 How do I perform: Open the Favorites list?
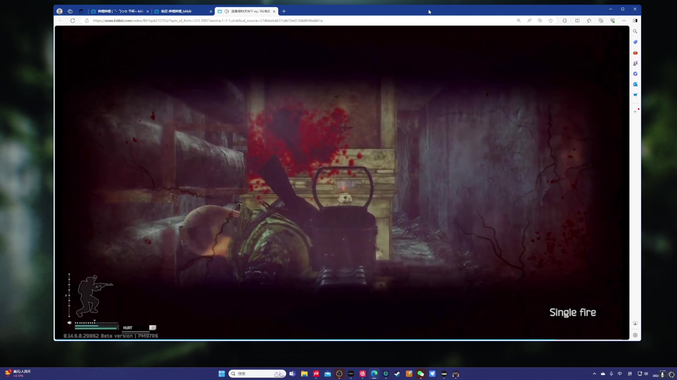point(589,20)
